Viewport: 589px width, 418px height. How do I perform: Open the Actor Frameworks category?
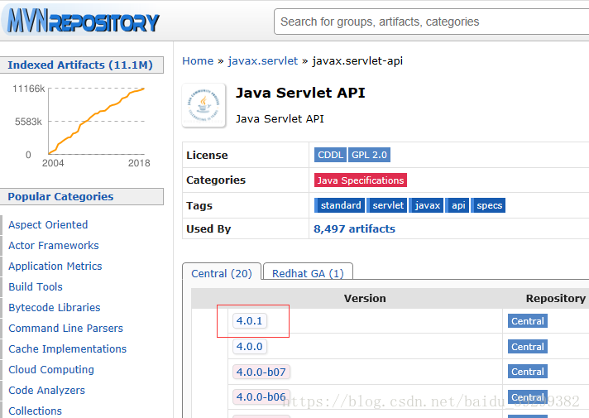[53, 246]
